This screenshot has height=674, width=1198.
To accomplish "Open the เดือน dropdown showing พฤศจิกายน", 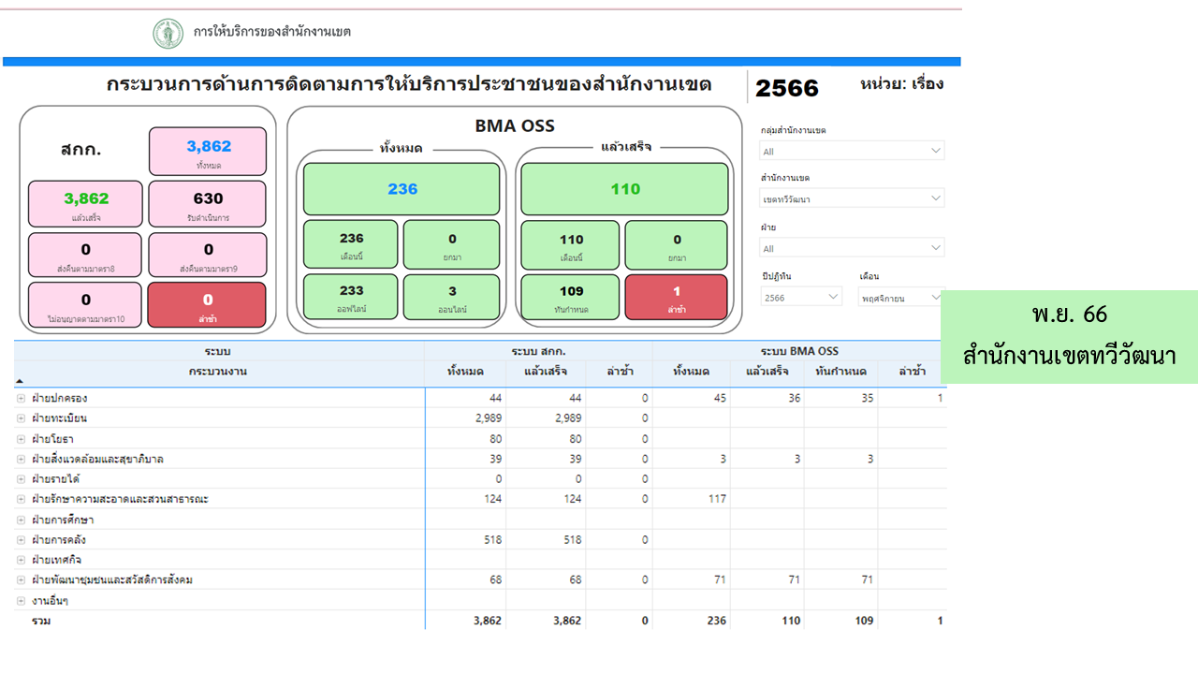I will click(x=902, y=298).
